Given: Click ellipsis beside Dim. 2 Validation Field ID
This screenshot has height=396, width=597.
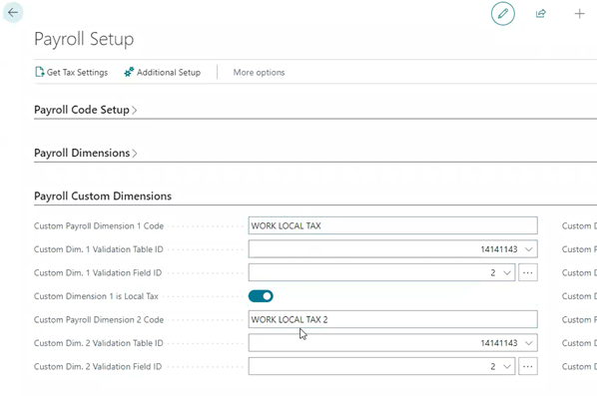Looking at the screenshot, I should (528, 366).
